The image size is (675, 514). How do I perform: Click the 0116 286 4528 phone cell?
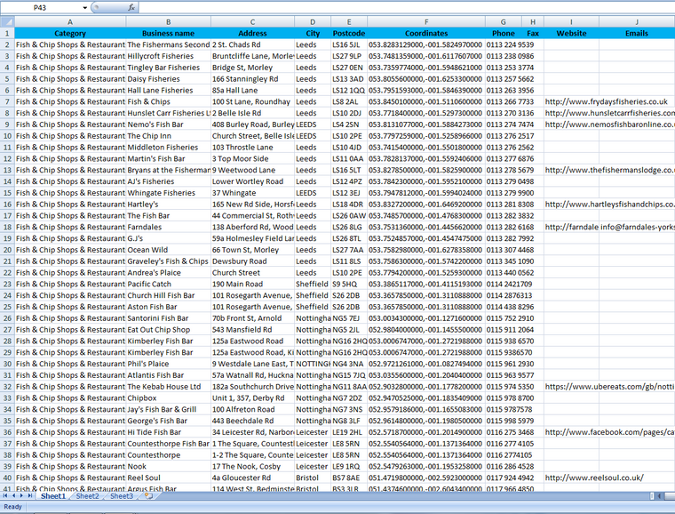[504, 467]
